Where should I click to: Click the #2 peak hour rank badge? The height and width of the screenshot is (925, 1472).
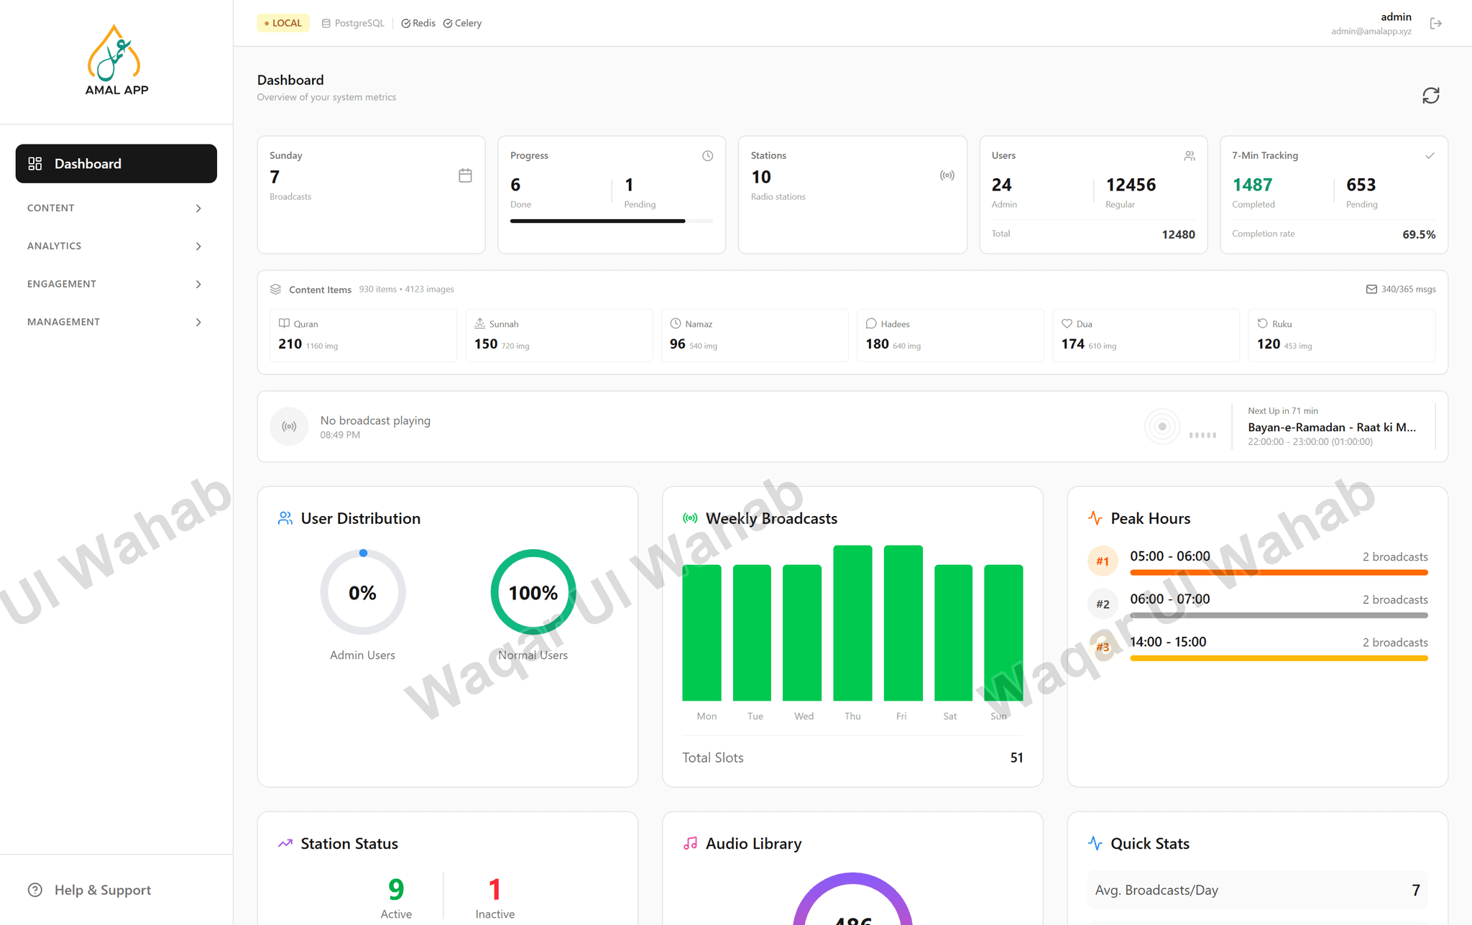pyautogui.click(x=1103, y=604)
